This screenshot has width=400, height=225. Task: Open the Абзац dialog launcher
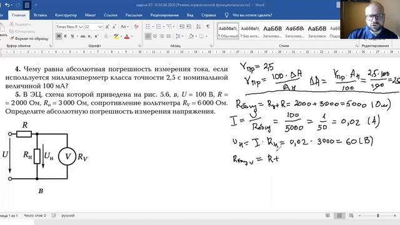pyautogui.click(x=211, y=46)
